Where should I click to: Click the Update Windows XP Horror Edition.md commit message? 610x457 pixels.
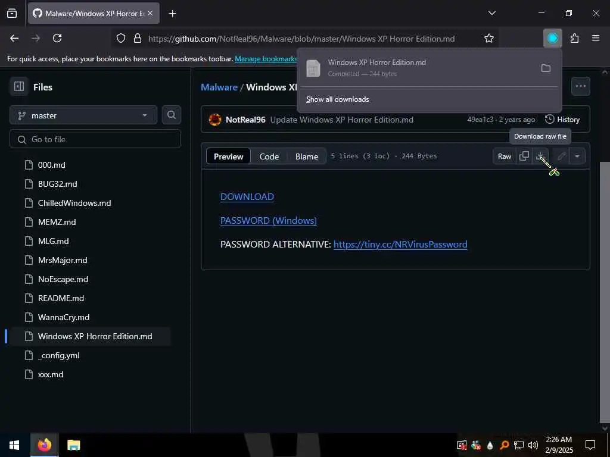pos(341,120)
